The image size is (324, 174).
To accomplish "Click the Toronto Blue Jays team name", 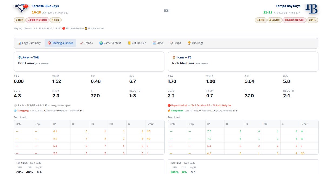I will 45,6.
